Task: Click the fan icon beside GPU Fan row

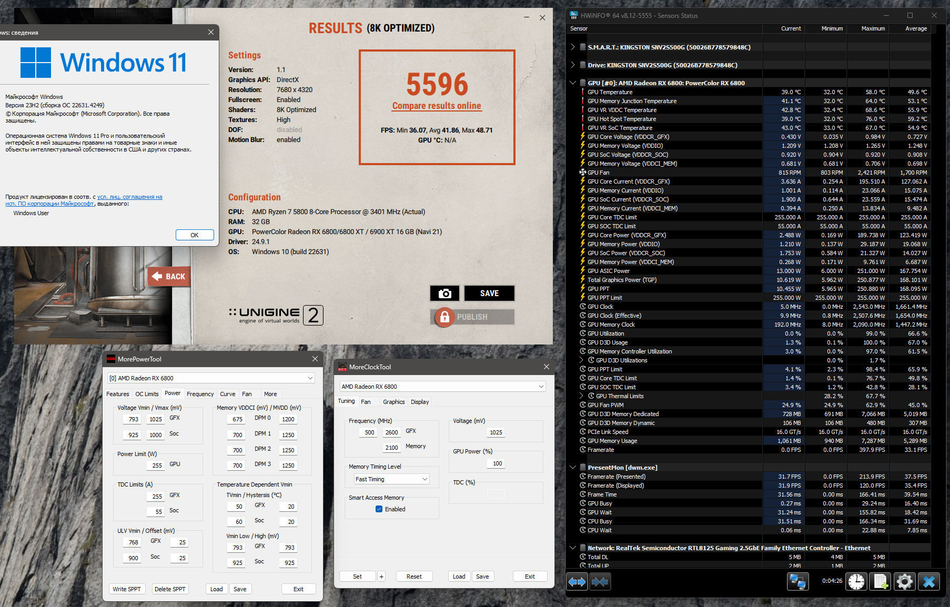Action: [x=583, y=173]
